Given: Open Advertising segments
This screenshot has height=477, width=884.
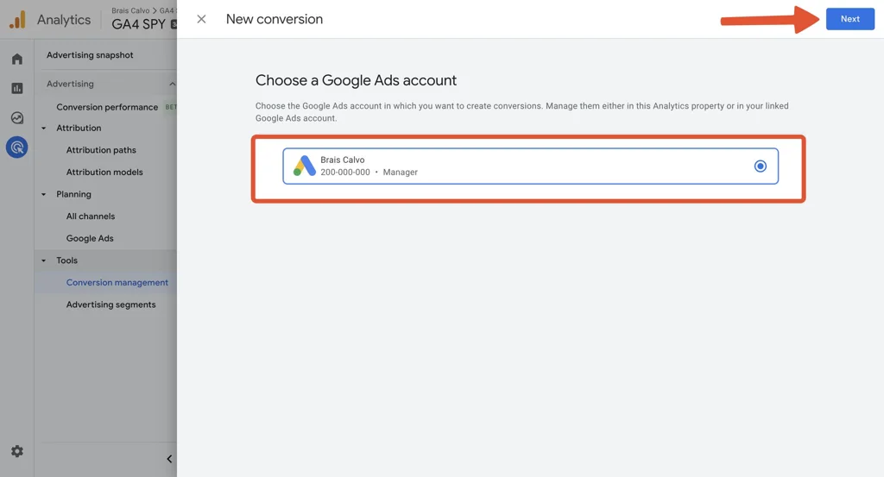Looking at the screenshot, I should (110, 304).
